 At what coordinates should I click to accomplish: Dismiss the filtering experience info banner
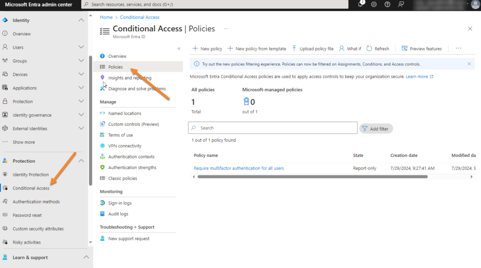pos(469,64)
